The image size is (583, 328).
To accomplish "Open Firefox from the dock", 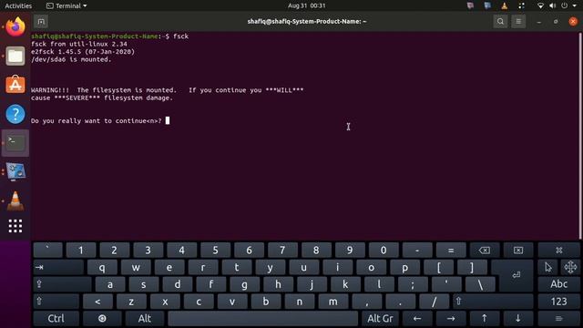I will [x=15, y=27].
